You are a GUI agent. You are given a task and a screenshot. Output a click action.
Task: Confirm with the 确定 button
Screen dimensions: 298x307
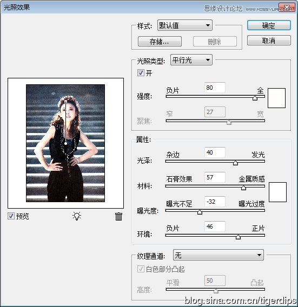pyautogui.click(x=269, y=25)
